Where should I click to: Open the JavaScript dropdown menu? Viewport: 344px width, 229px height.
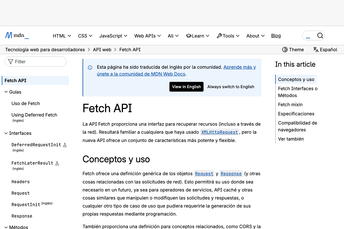(x=113, y=36)
